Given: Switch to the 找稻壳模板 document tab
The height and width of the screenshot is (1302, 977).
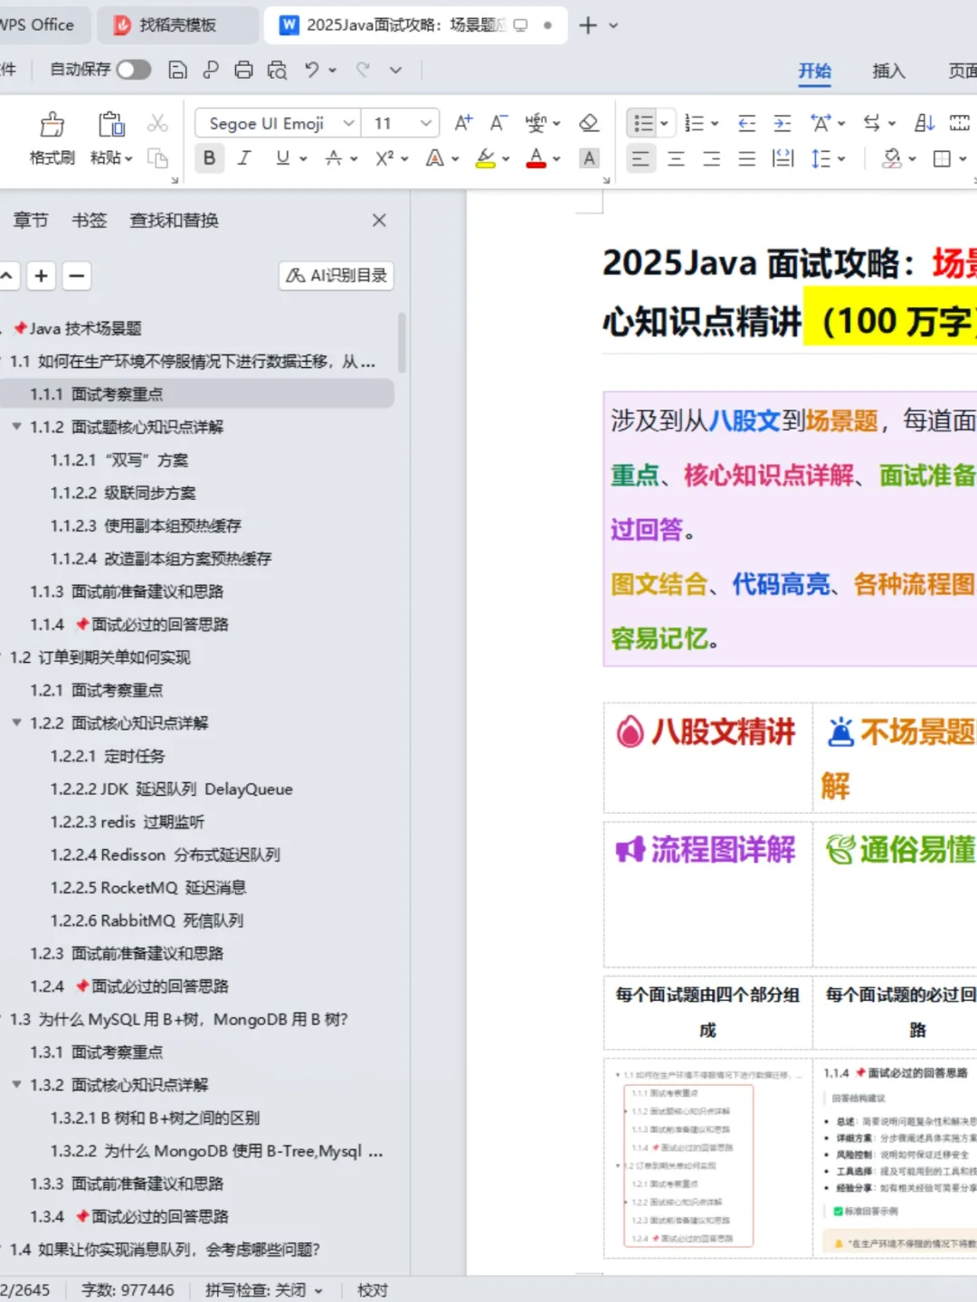Looking at the screenshot, I should coord(177,25).
